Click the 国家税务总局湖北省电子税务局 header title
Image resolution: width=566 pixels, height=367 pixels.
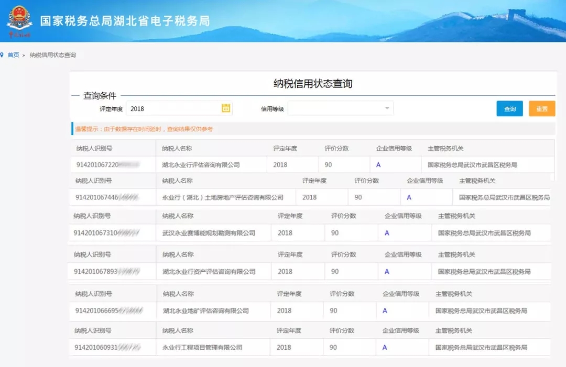point(125,21)
